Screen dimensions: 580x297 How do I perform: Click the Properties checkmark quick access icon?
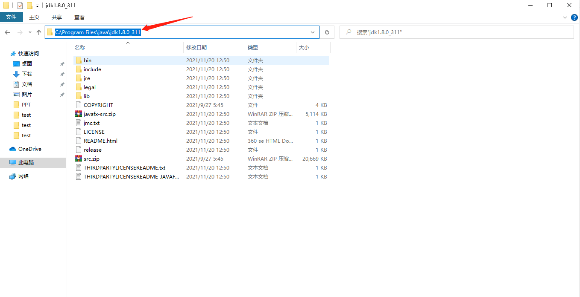tap(20, 6)
